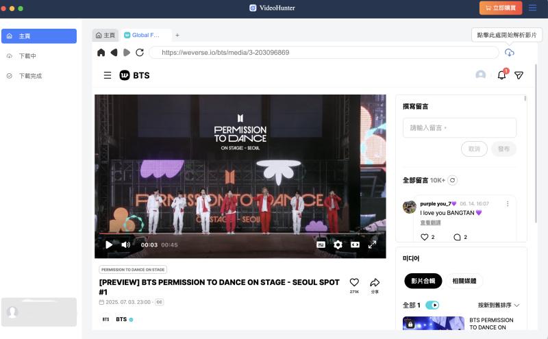Screen dimensions: 548x339
Task: Click purple you_7 commenter avatar
Action: pos(410,207)
